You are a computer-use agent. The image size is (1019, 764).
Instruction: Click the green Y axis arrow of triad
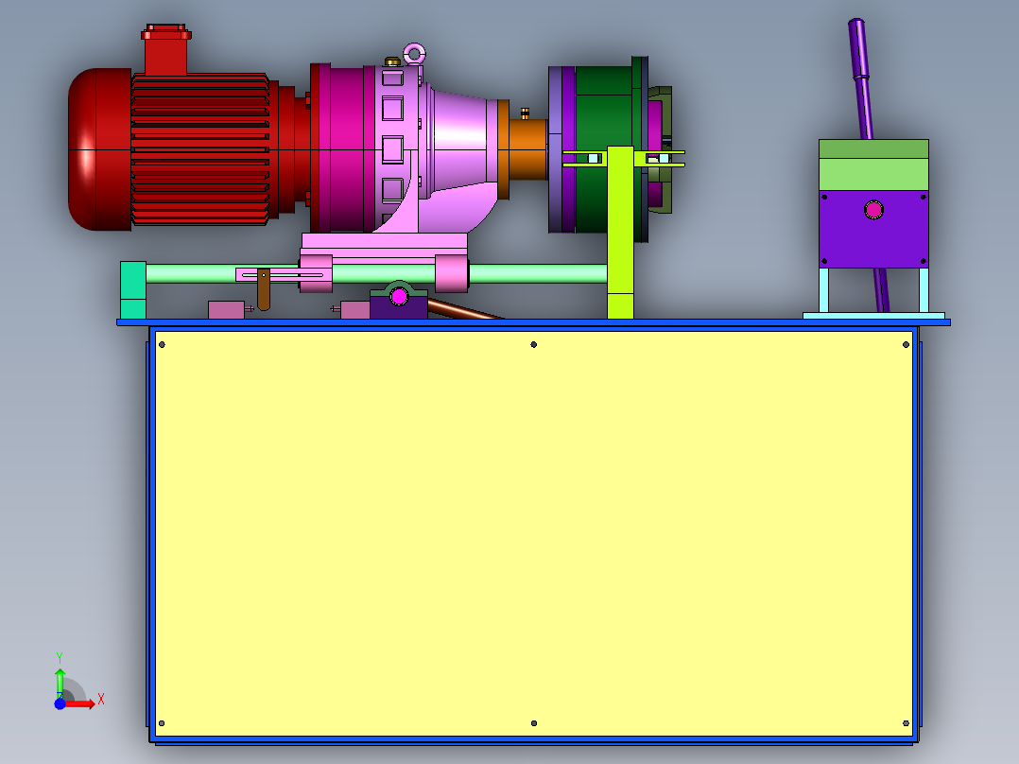(60, 682)
